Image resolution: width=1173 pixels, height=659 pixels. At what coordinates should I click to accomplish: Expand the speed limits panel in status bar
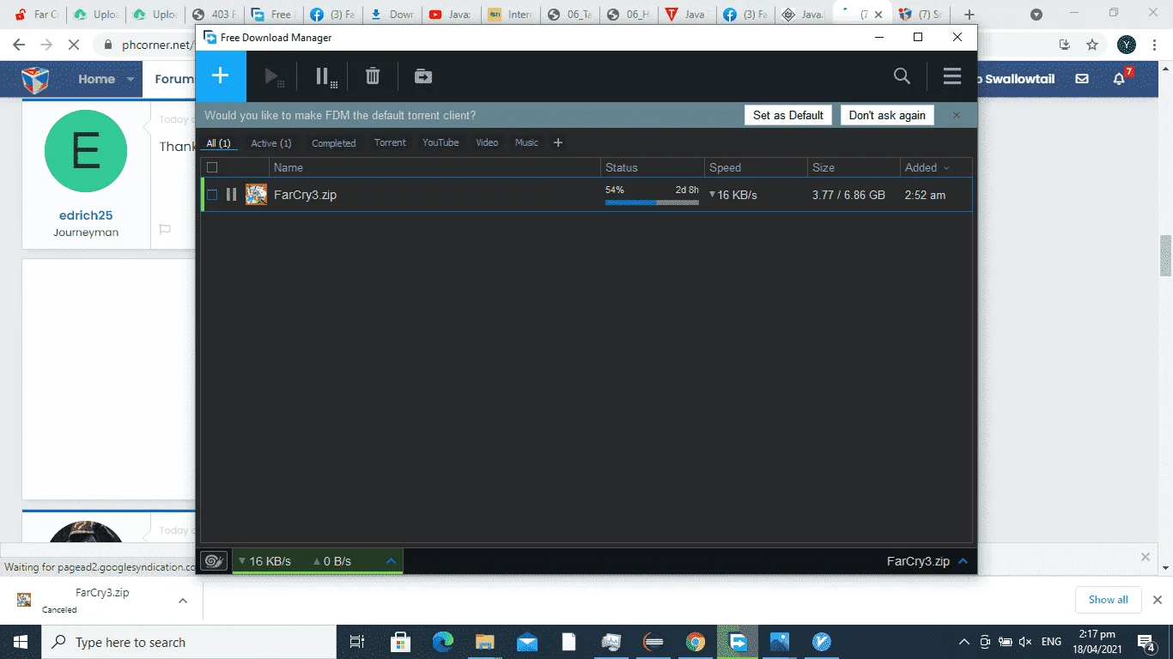(391, 561)
